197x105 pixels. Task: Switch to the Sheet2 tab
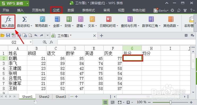[44, 97]
